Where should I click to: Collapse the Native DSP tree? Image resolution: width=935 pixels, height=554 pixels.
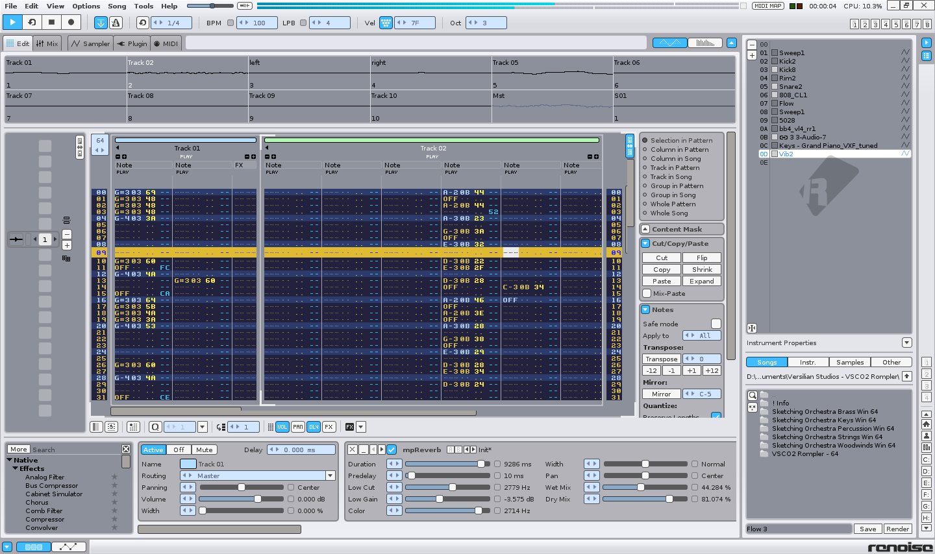coord(10,460)
